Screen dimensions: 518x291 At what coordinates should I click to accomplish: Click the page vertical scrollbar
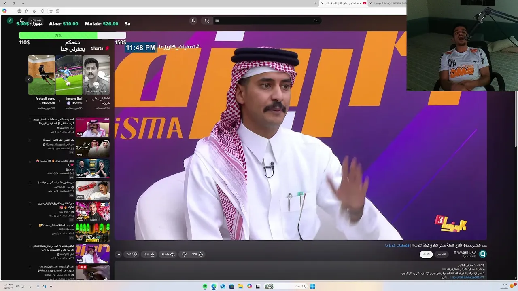(x=516, y=119)
